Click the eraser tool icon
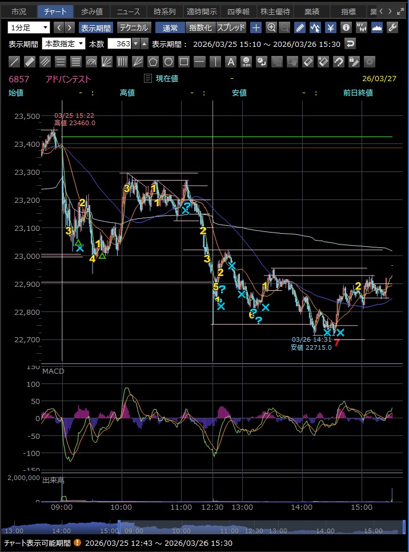The height and width of the screenshot is (552, 409). point(307,62)
